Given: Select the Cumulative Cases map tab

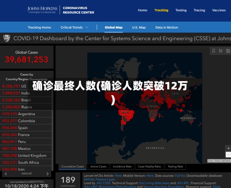Looking at the screenshot, I should [73, 166].
